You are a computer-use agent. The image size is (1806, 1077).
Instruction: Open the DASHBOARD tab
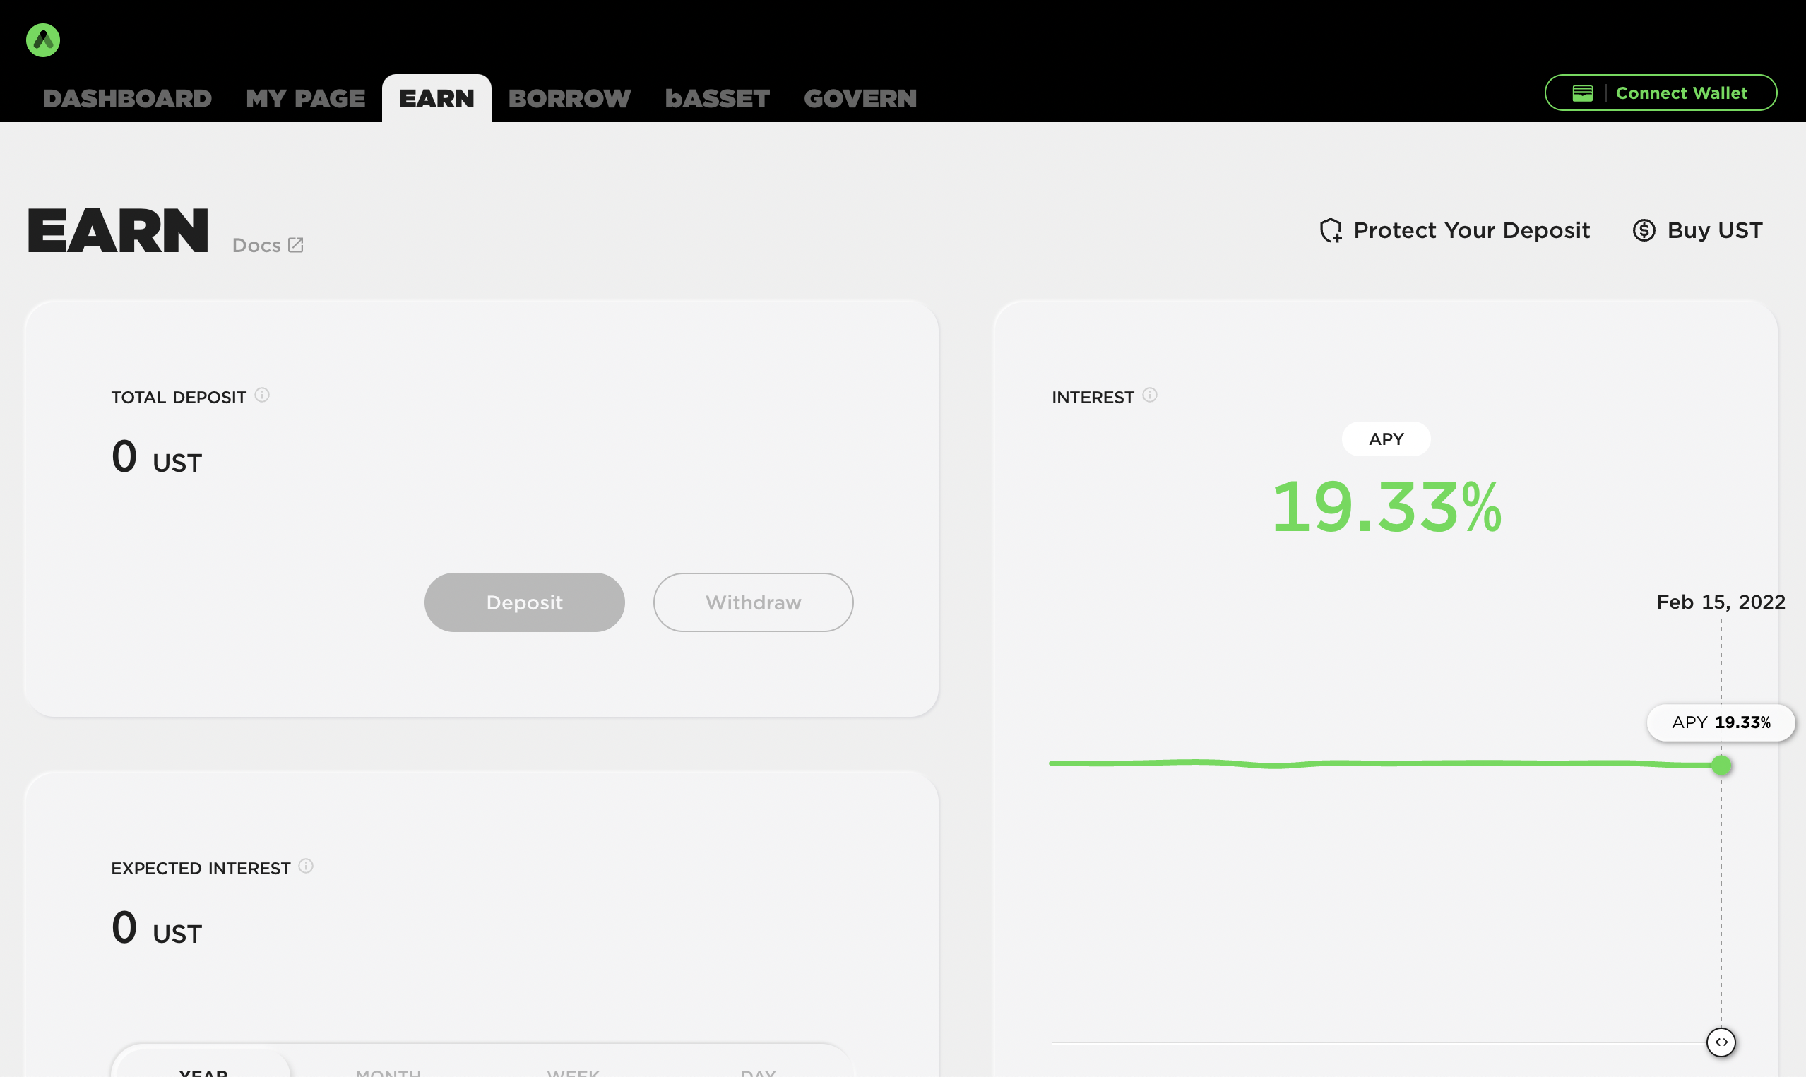tap(127, 99)
